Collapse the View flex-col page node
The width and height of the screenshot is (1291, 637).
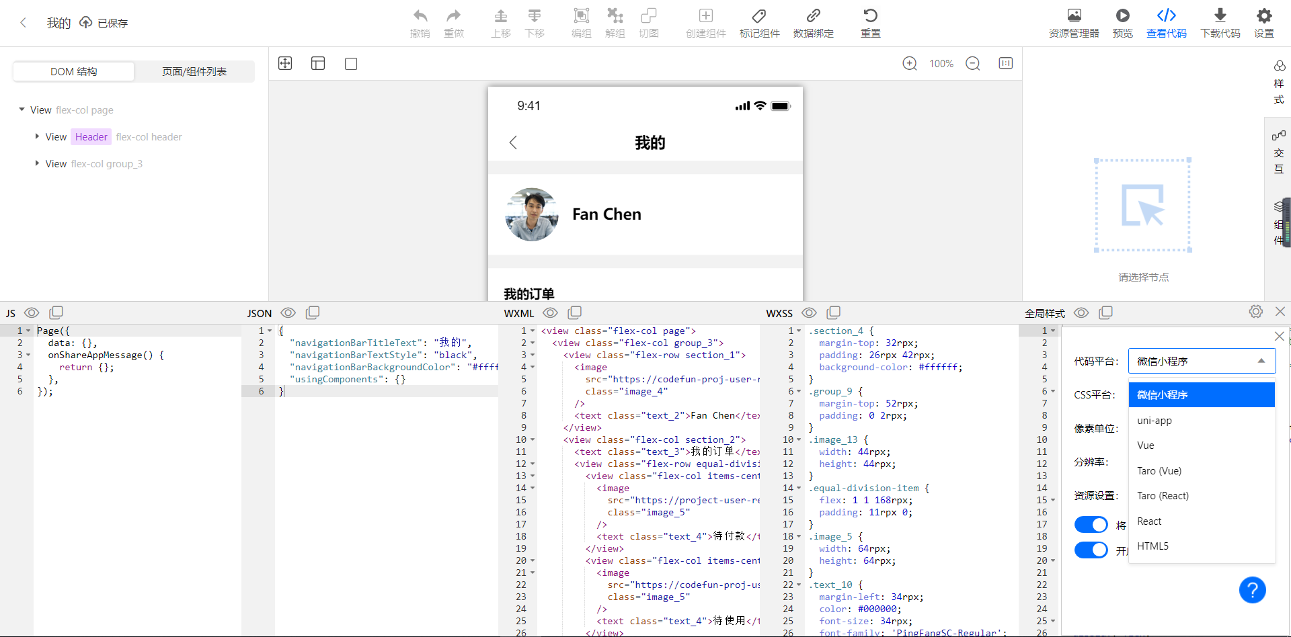[x=20, y=110]
